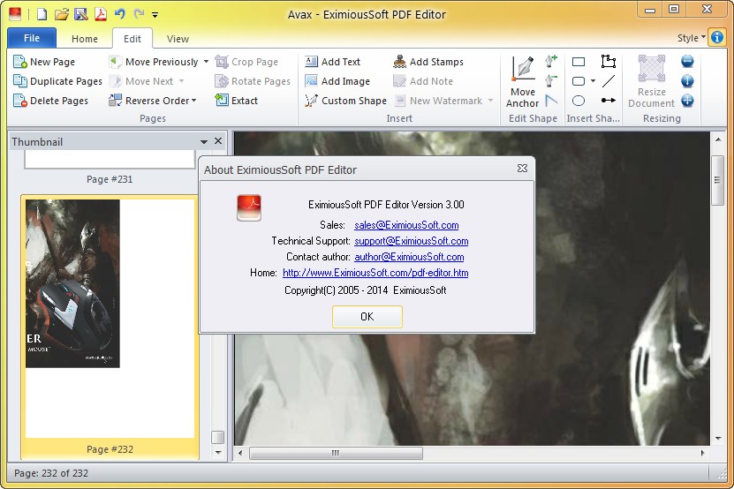Click Add Stamps

[428, 62]
